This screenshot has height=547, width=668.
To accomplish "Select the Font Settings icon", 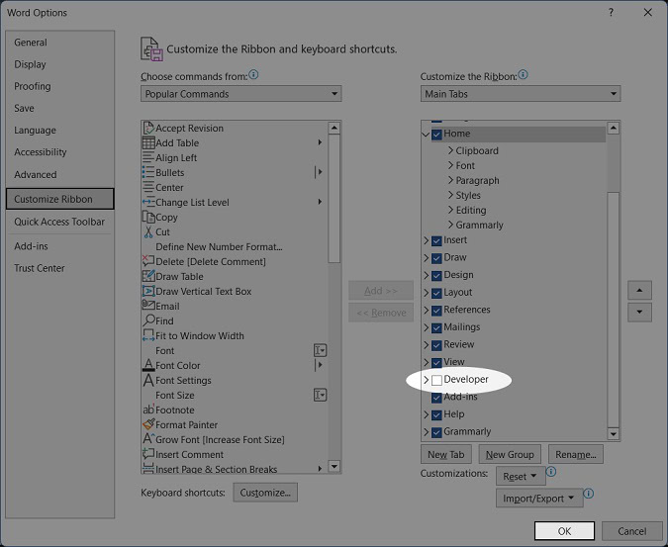I will (x=148, y=380).
